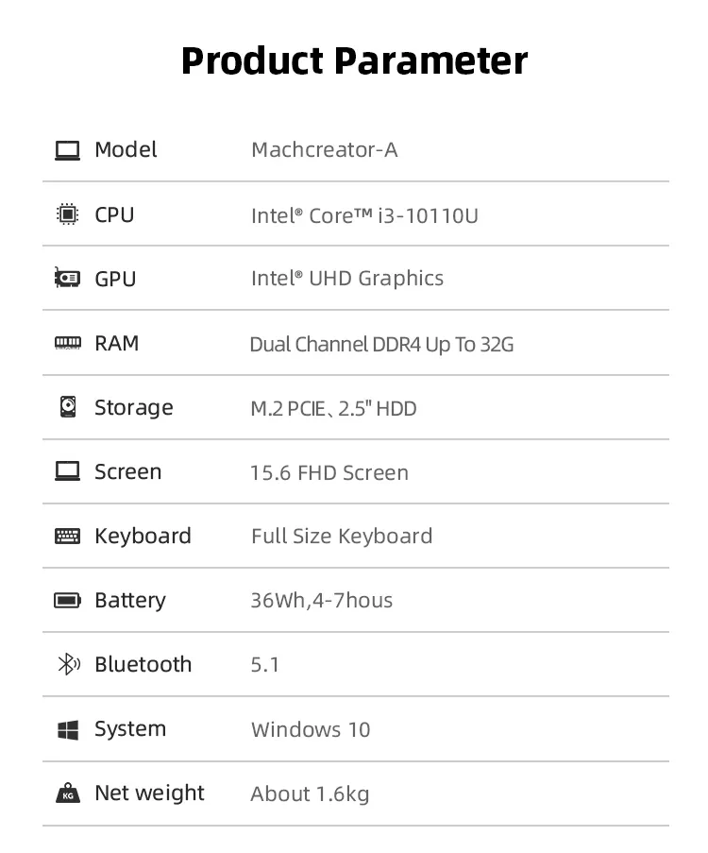Image resolution: width=708 pixels, height=853 pixels.
Task: Click the 36Wh battery value text
Action: (x=321, y=601)
